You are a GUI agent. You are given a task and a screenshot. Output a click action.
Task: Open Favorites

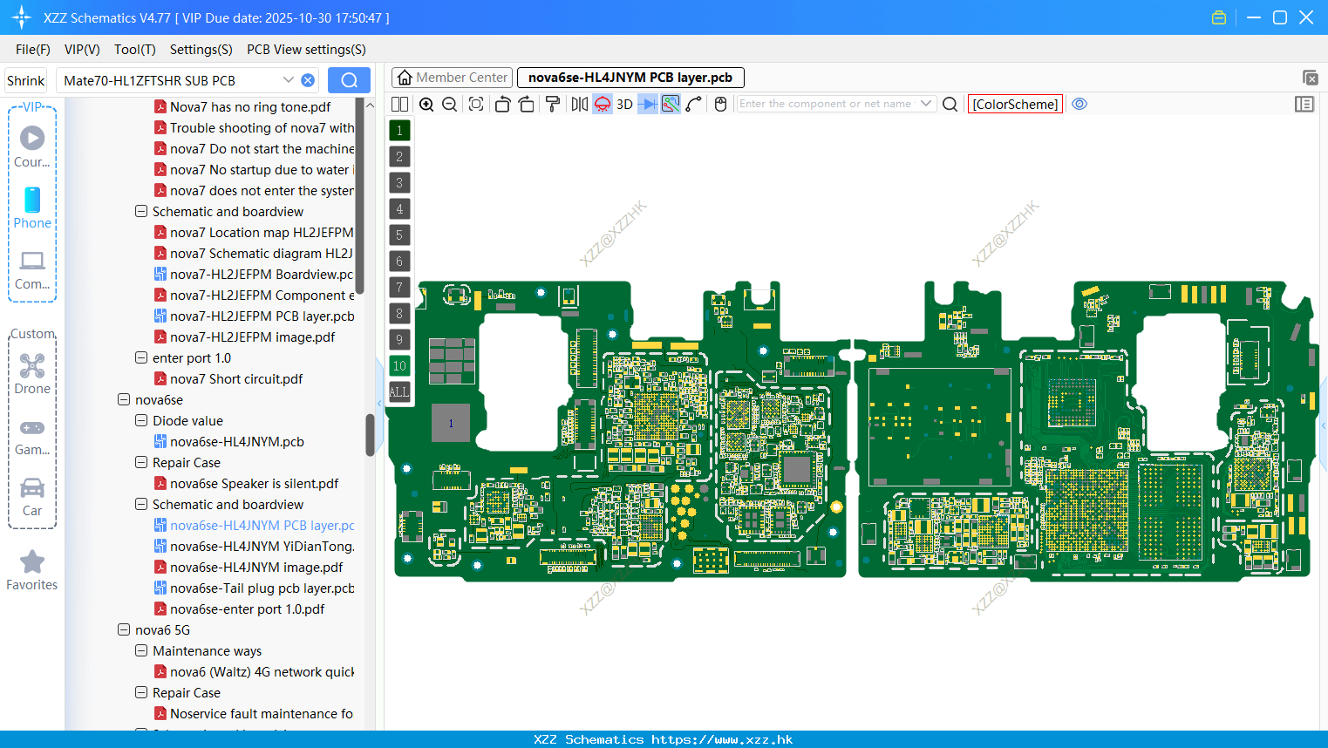coord(32,571)
